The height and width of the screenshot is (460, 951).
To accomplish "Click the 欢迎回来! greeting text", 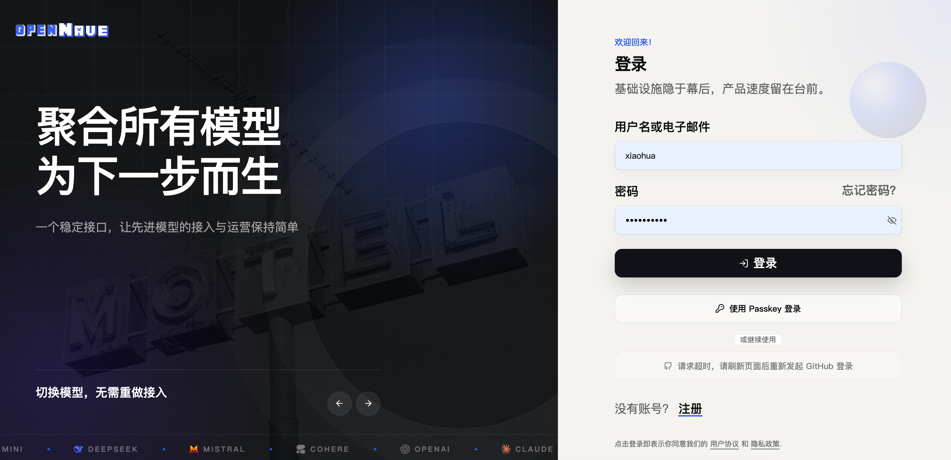I will click(x=632, y=42).
